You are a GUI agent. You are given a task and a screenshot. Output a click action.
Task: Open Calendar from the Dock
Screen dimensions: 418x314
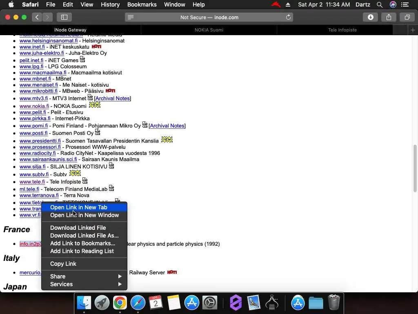tap(156, 303)
